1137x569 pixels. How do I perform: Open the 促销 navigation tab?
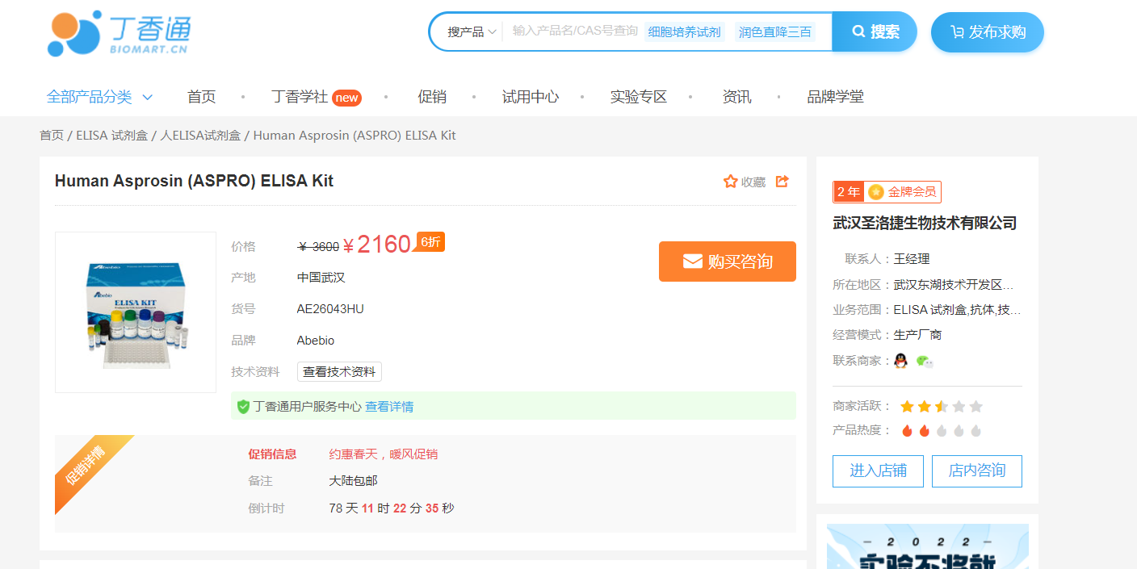(432, 97)
